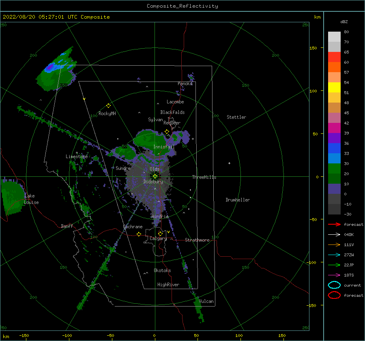Click the radar site marker at Olds
365x341 pixels.
155,176
